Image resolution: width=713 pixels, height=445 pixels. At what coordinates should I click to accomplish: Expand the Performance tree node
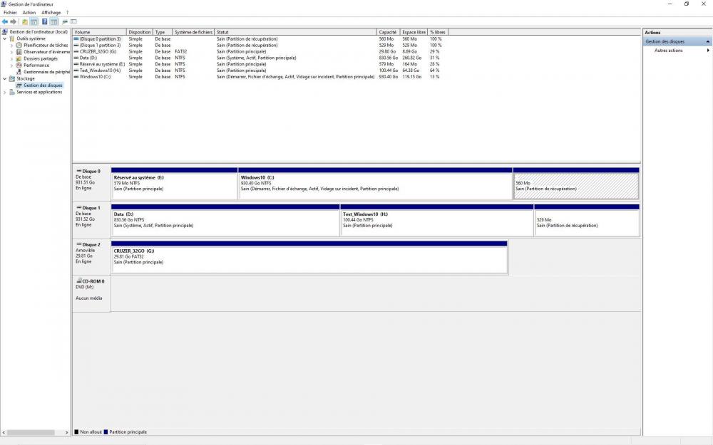11,66
